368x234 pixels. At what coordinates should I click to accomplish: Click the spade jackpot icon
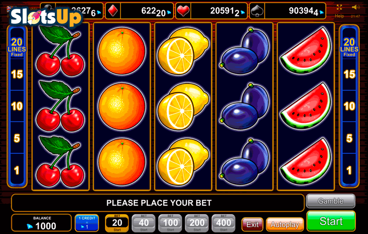pos(257,11)
